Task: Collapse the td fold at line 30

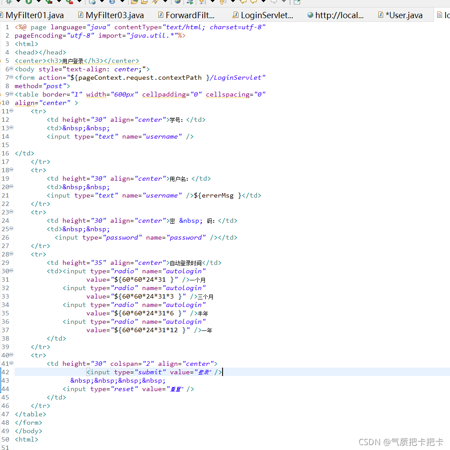Action: (x=12, y=271)
